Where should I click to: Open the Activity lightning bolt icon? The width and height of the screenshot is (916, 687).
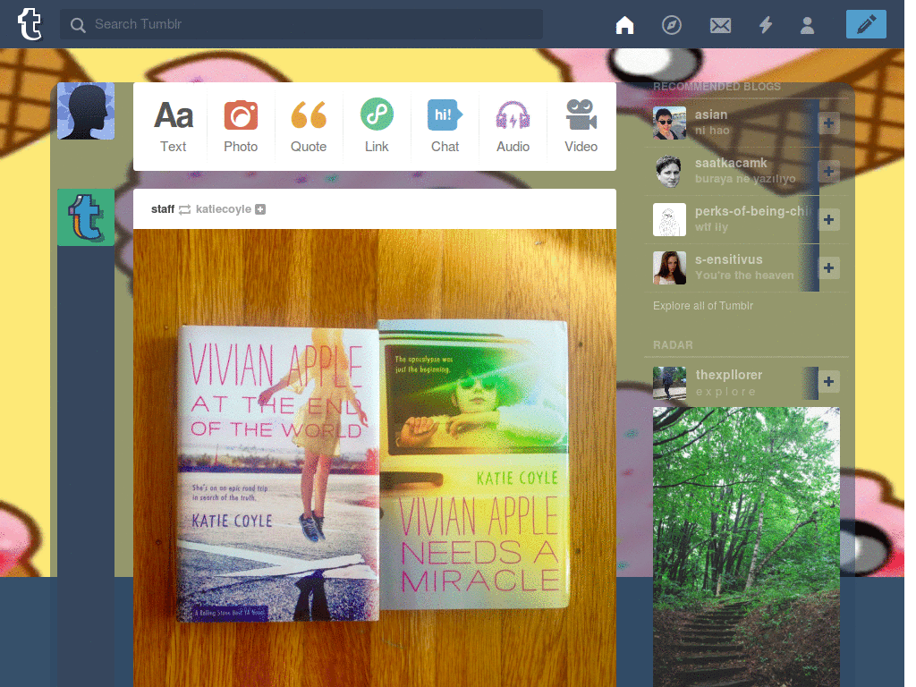coord(766,25)
